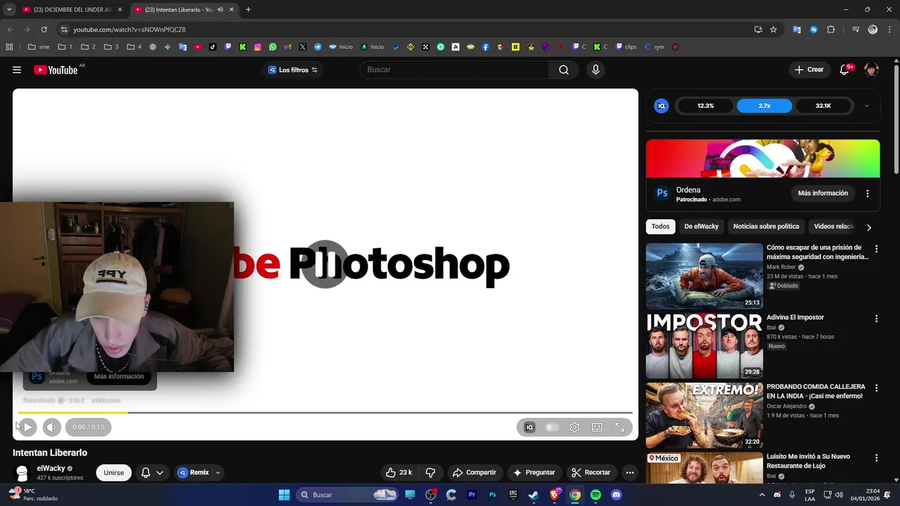Start a voice search with microphone icon

pyautogui.click(x=596, y=70)
